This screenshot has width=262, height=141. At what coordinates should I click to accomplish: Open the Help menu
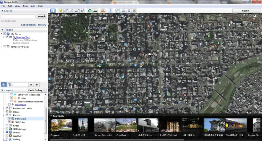pyautogui.click(x=41, y=6)
